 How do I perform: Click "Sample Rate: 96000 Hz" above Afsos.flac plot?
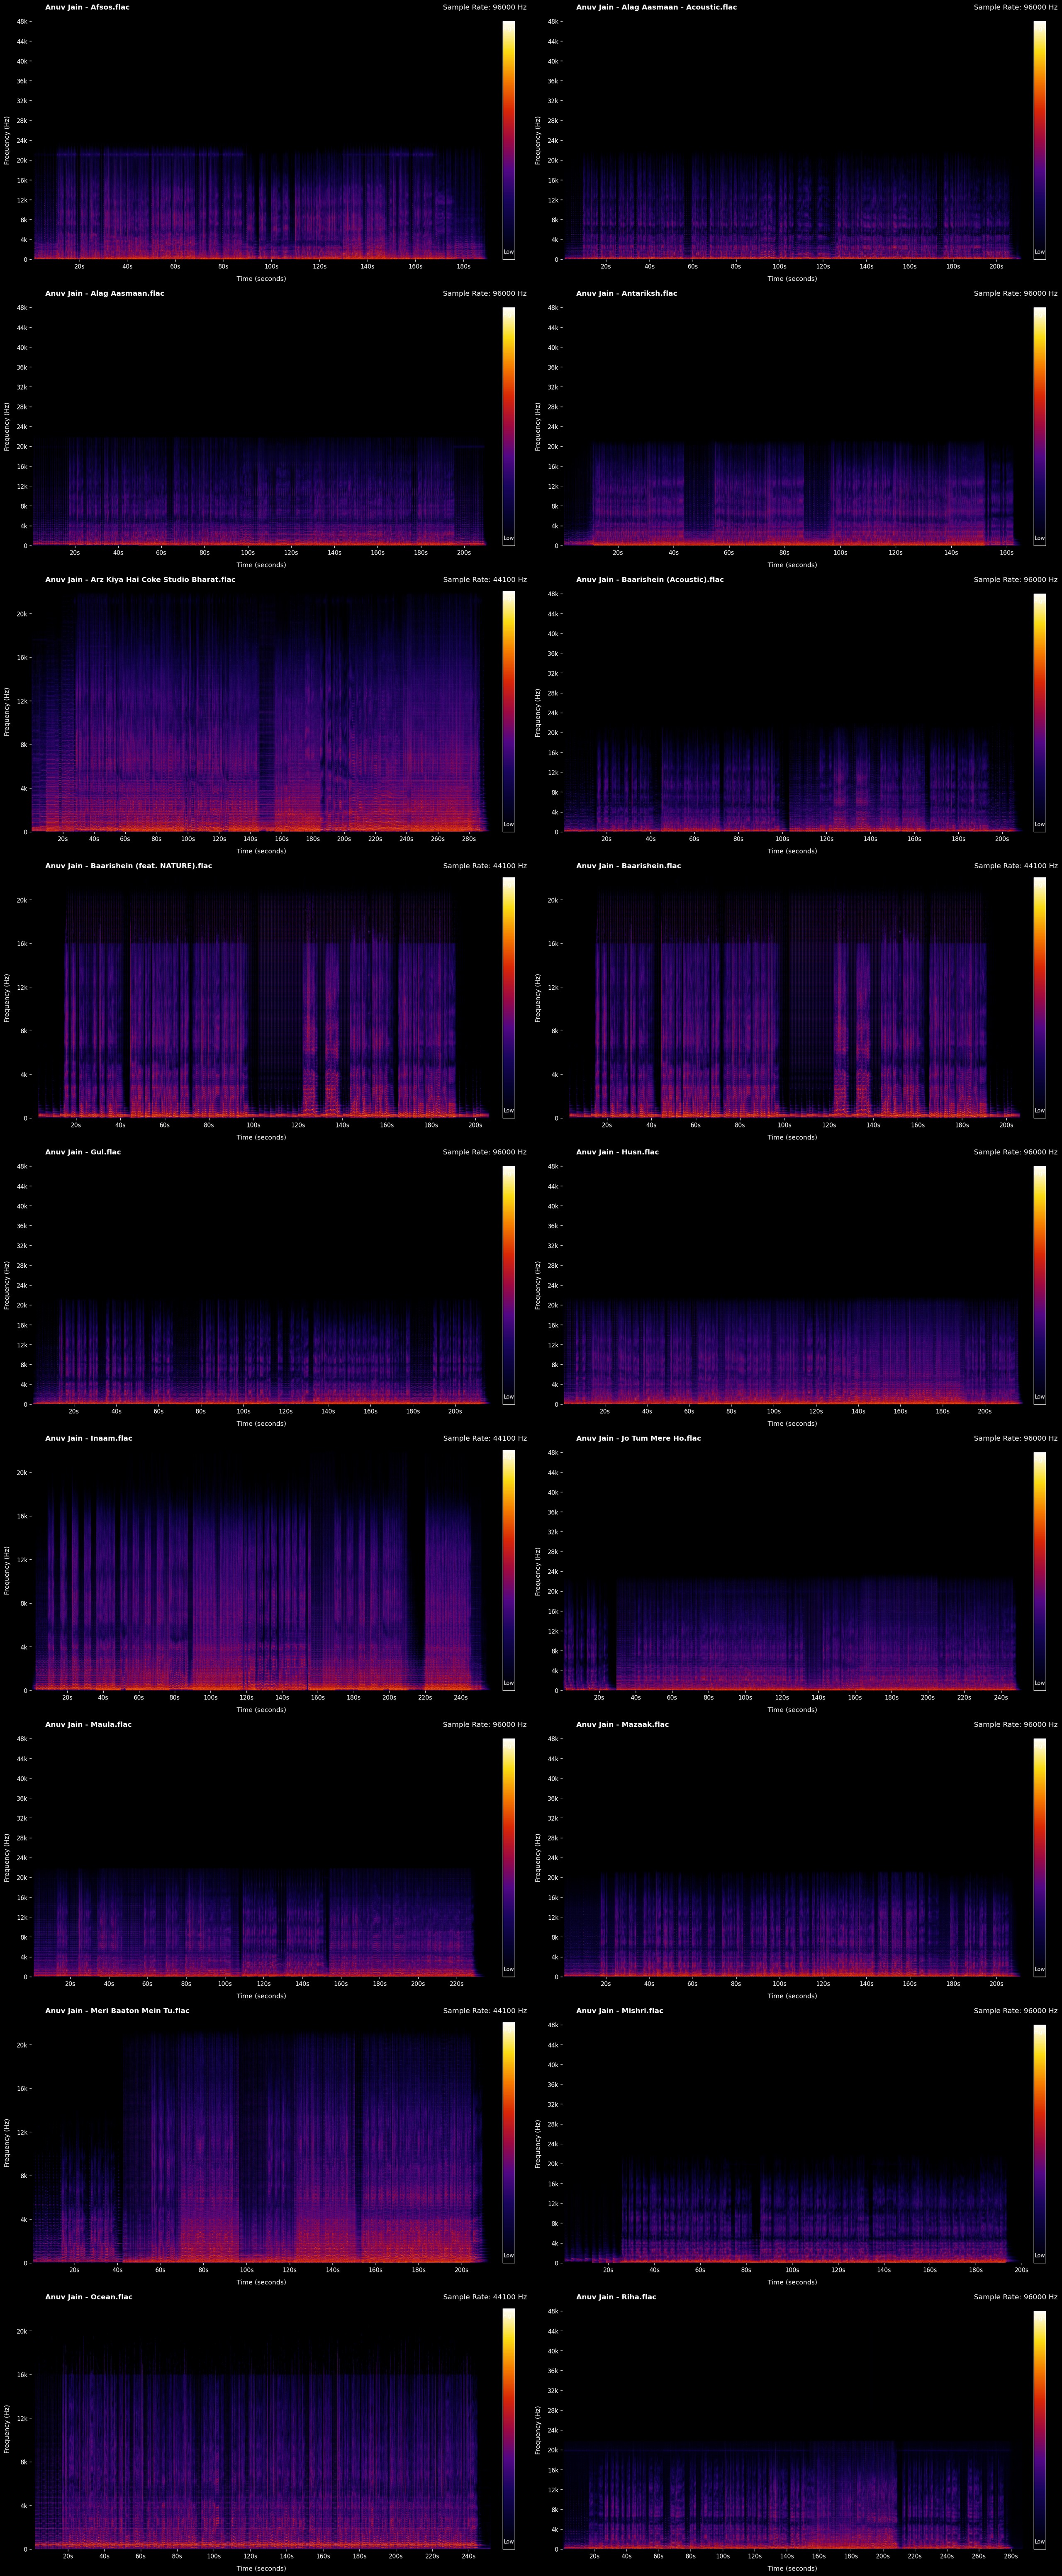485,7
